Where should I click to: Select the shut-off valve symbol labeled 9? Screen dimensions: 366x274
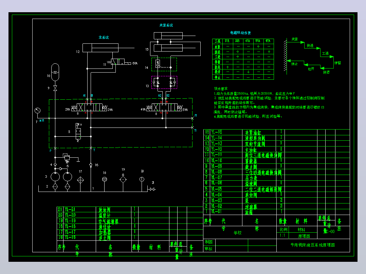[x=55, y=88]
